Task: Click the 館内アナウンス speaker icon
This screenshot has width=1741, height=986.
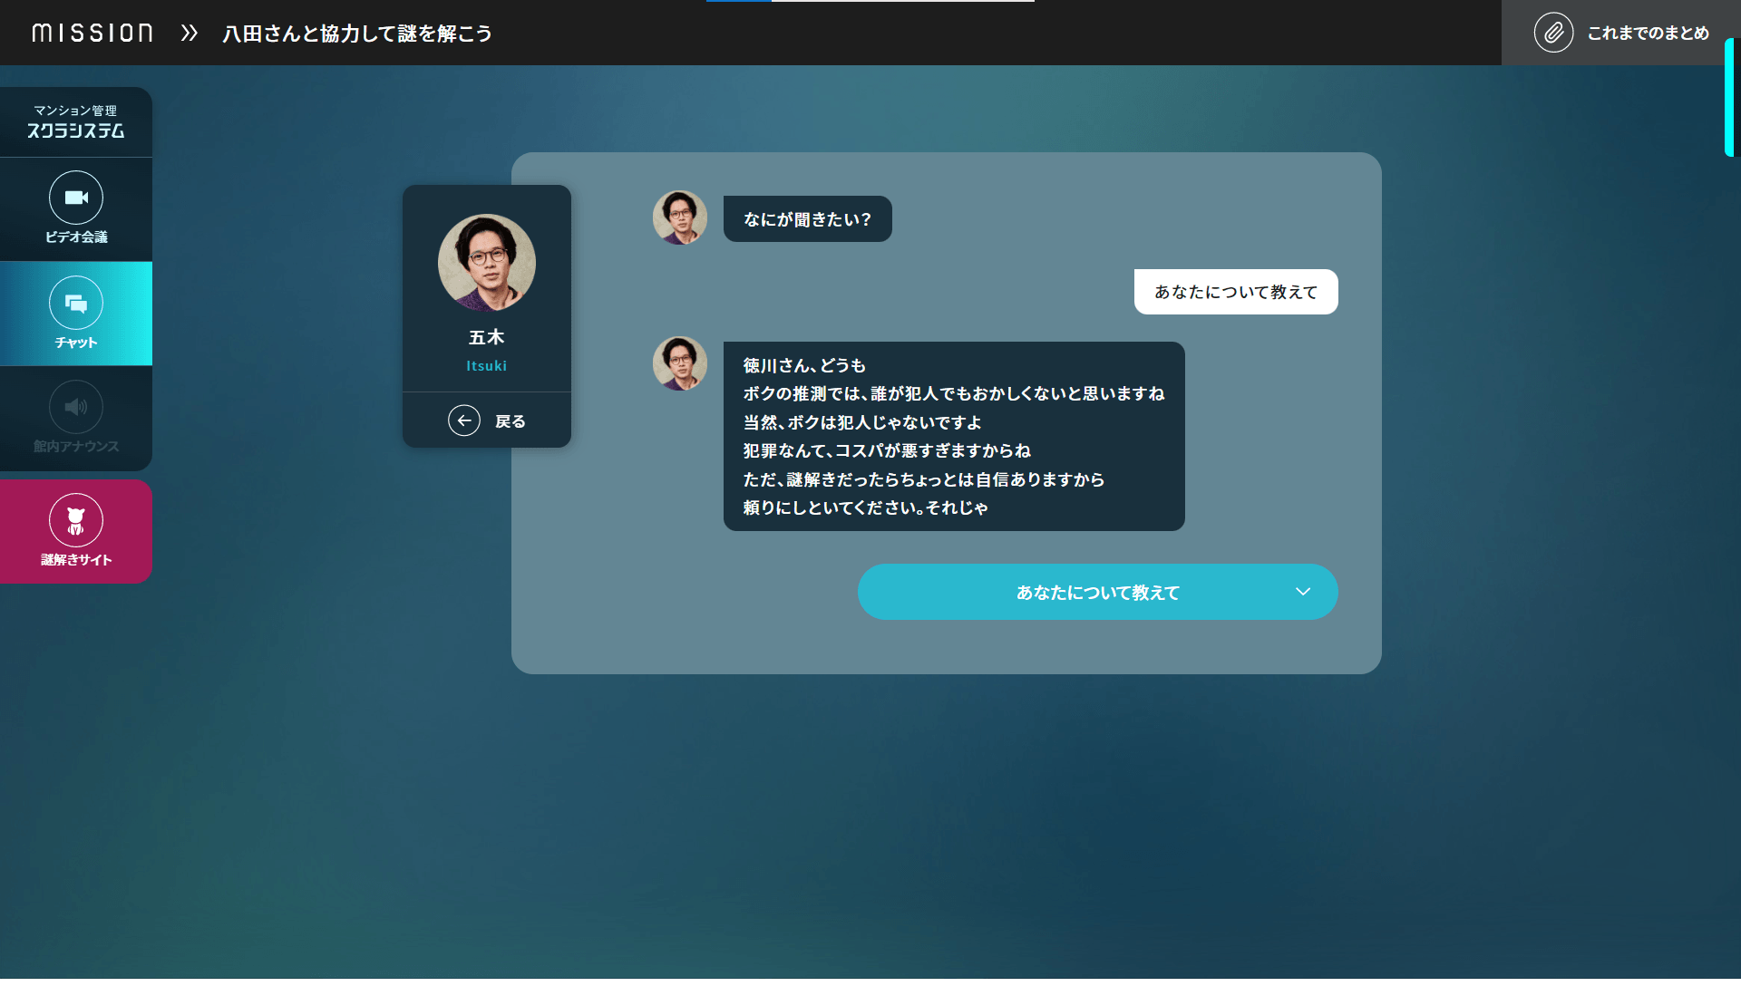Action: [x=76, y=408]
